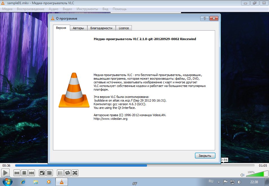Launch Internet Explorer from the taskbar

23,182
